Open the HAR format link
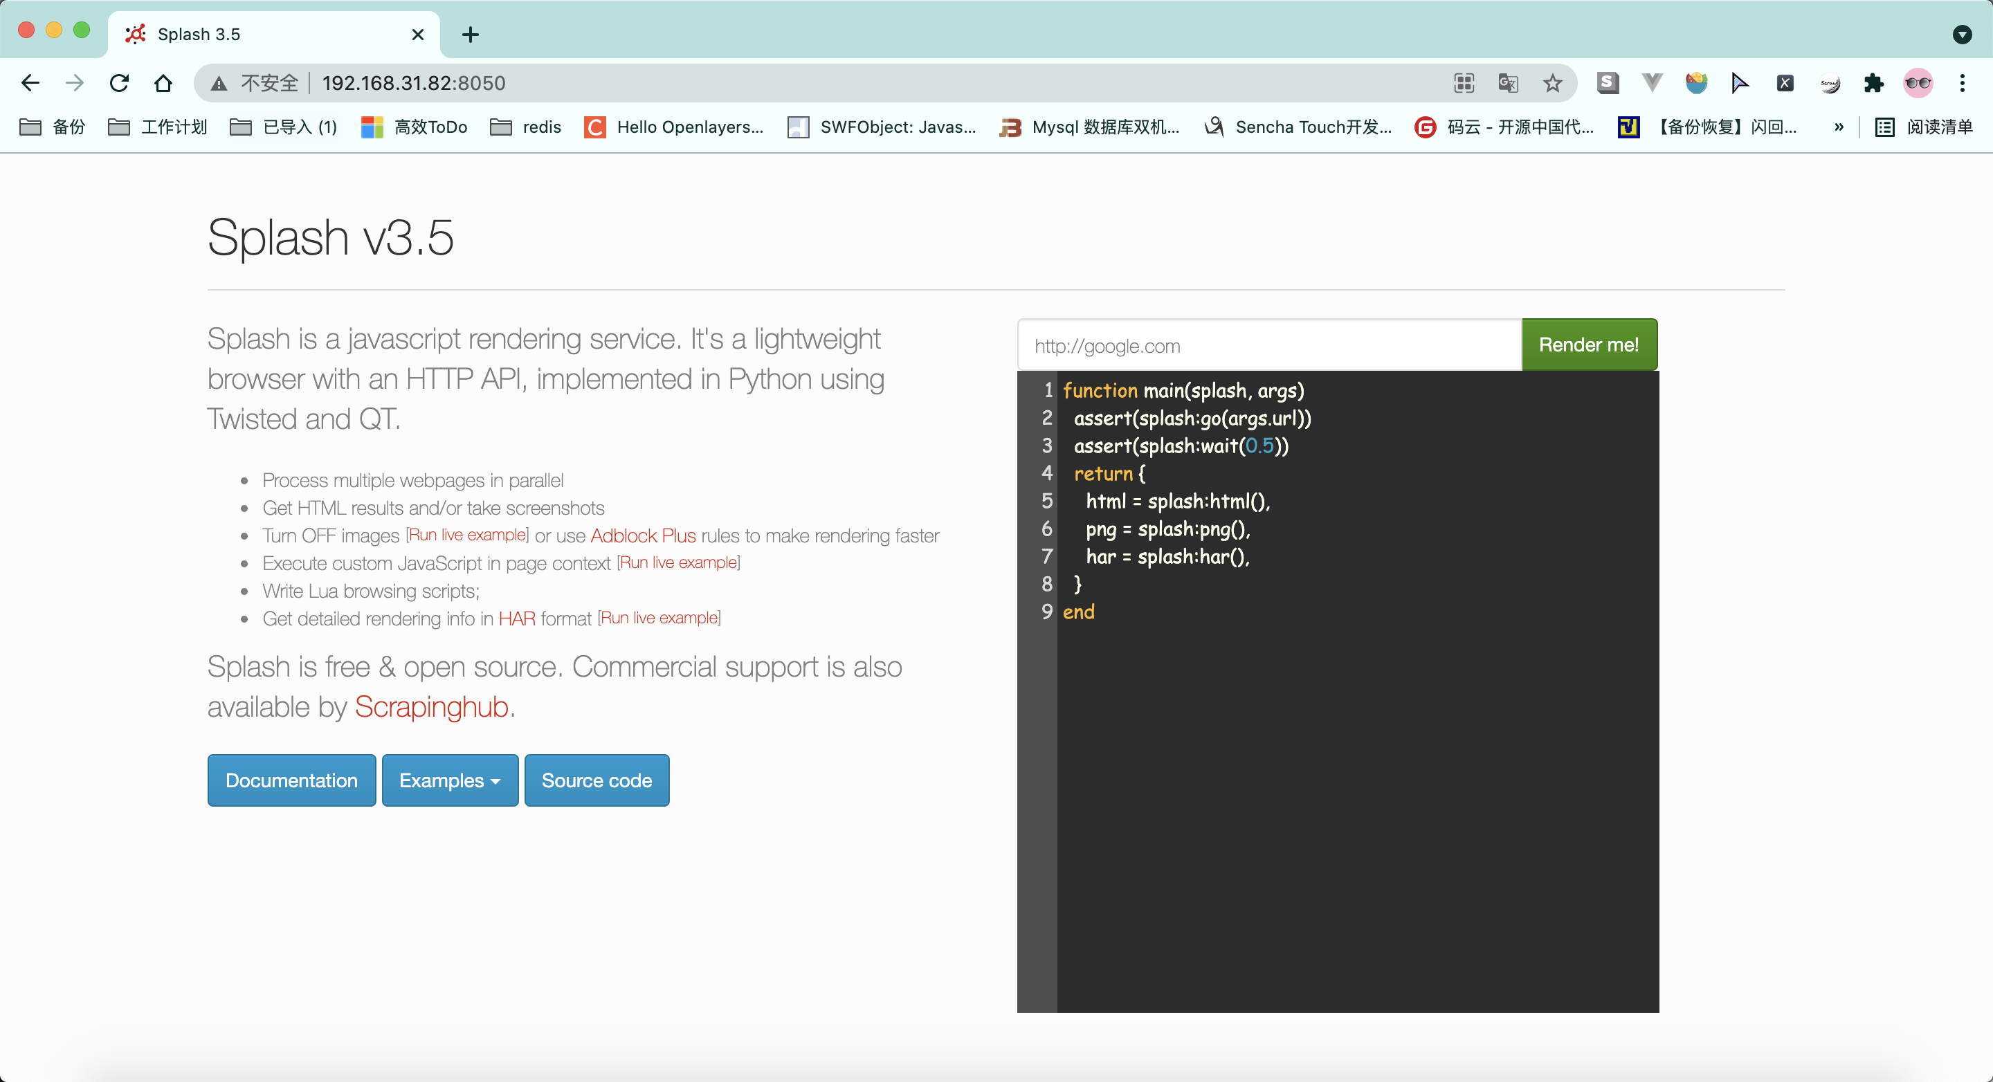This screenshot has width=1993, height=1082. click(517, 618)
